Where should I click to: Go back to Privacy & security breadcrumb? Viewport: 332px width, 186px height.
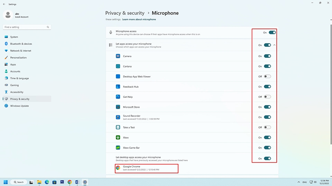click(125, 13)
